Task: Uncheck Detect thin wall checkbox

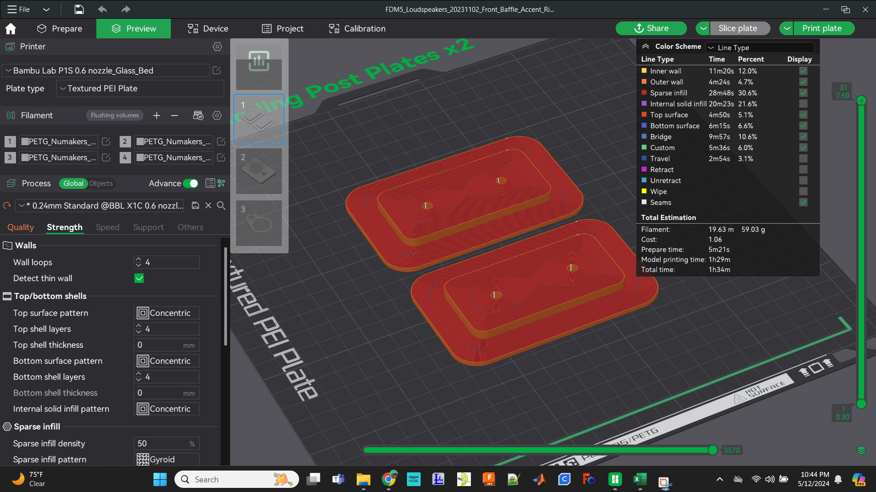Action: tap(139, 278)
